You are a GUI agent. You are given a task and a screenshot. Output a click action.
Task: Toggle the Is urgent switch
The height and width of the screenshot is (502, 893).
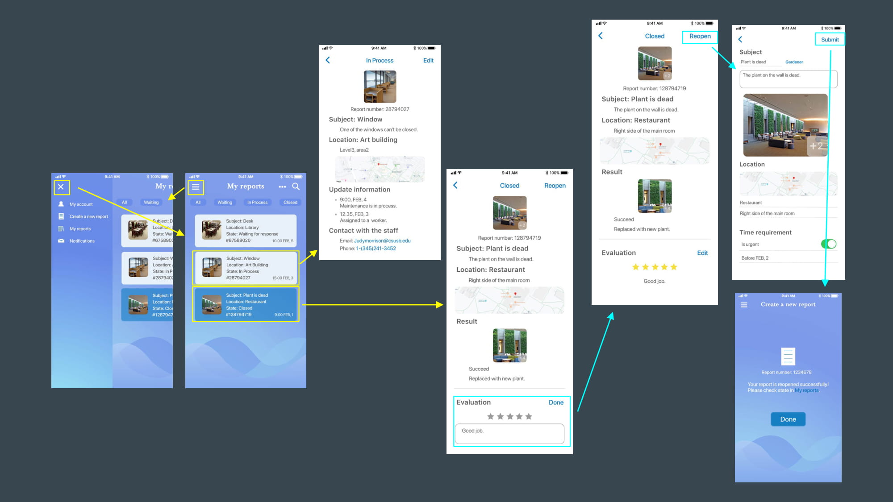(x=829, y=244)
